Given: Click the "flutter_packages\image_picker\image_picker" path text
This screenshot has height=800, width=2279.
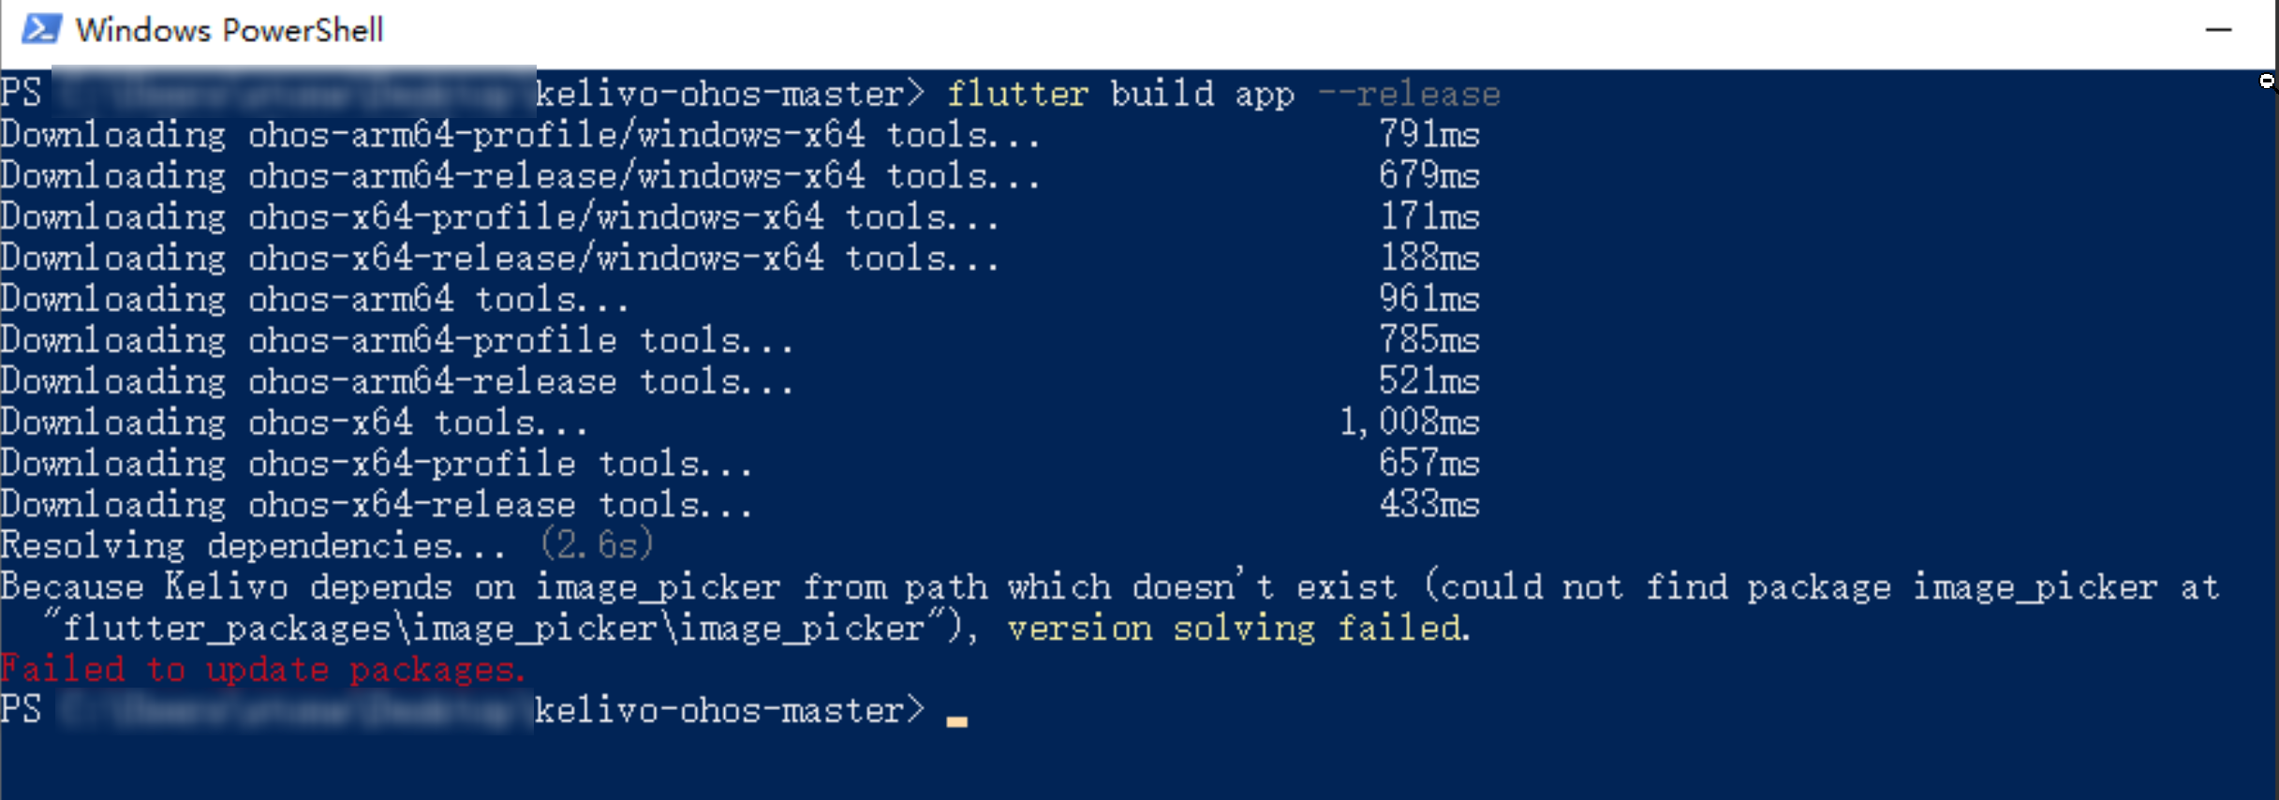Looking at the screenshot, I should (x=494, y=629).
